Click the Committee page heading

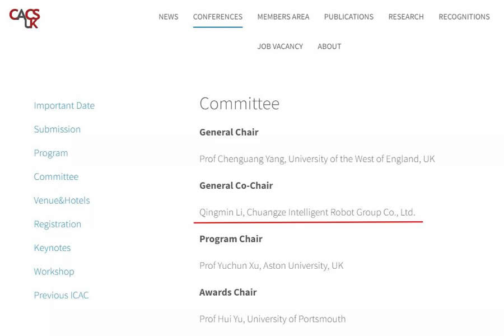[239, 104]
